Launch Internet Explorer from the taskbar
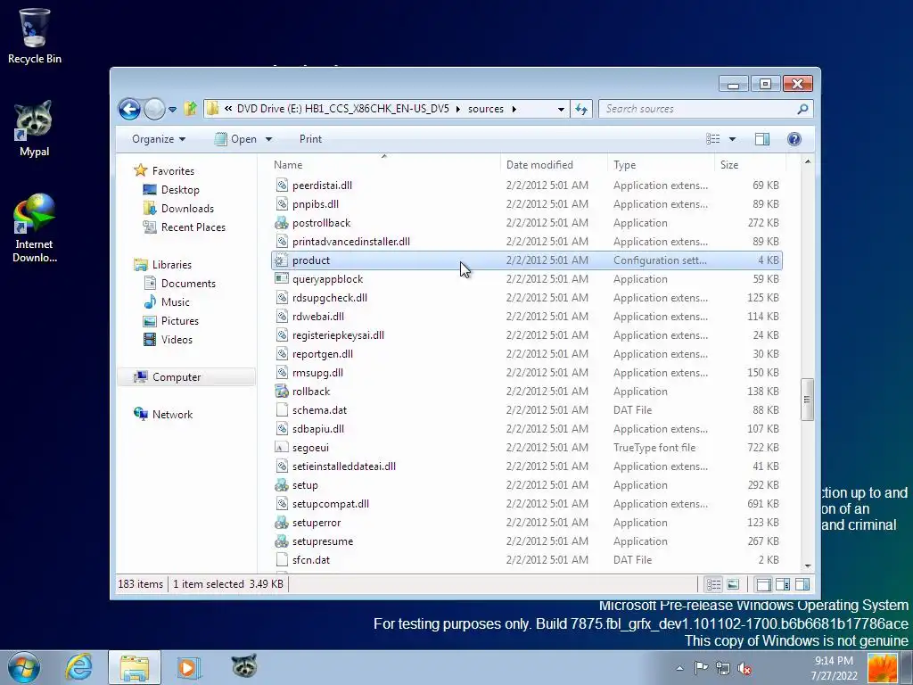The height and width of the screenshot is (685, 913). [x=78, y=667]
